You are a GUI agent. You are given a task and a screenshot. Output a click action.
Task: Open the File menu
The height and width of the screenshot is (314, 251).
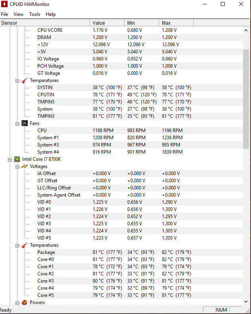tap(4, 14)
